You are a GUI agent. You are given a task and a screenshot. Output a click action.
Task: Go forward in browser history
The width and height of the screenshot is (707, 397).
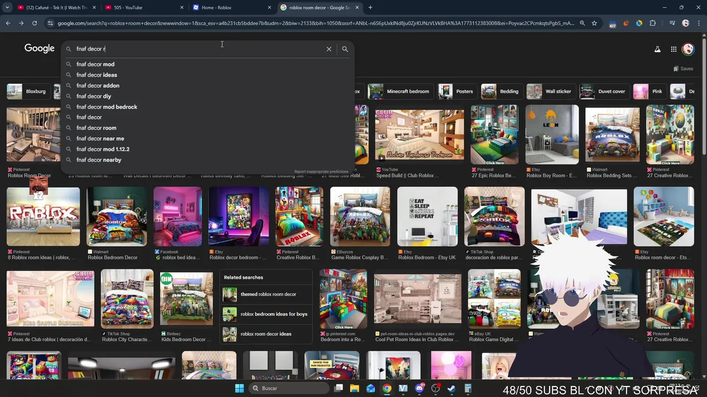click(21, 23)
